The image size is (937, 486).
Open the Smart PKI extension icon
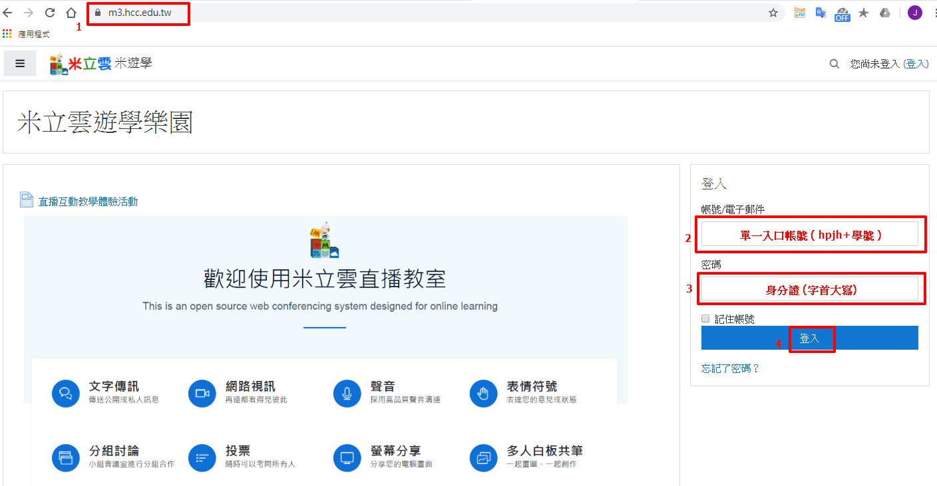coord(800,13)
